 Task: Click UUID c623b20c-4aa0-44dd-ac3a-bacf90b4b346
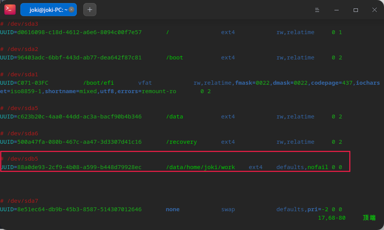click(x=79, y=117)
